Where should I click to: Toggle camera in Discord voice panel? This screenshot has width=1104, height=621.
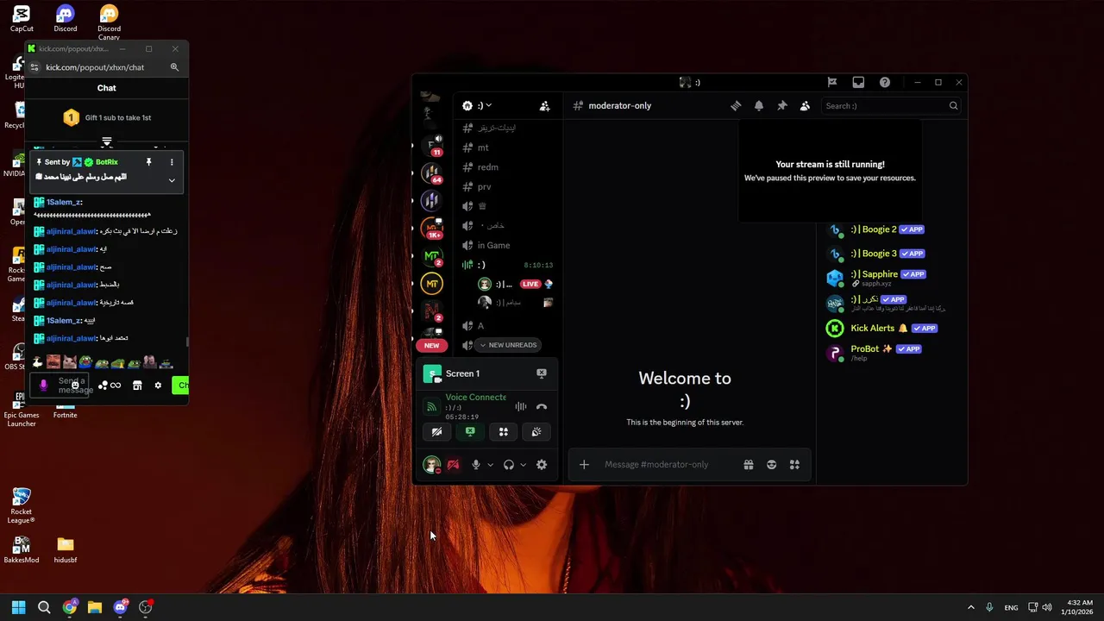436,432
